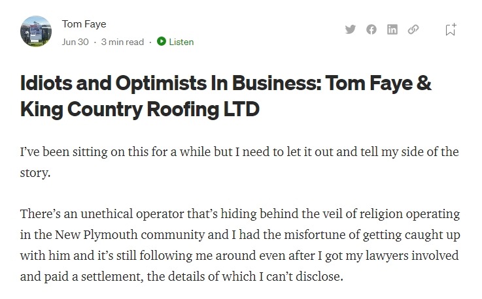This screenshot has width=482, height=299.
Task: Copy the article link with chain icon
Action: (413, 29)
